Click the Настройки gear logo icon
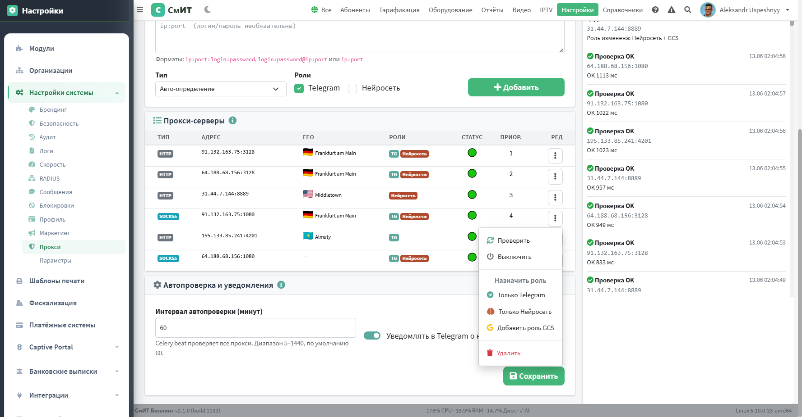Viewport: 802px width, 417px height. (x=13, y=10)
